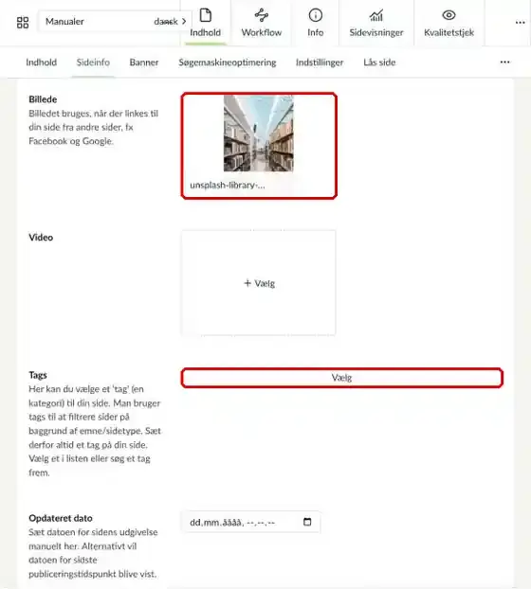Click the unsplash-library file name
This screenshot has width=531, height=589.
(x=228, y=186)
